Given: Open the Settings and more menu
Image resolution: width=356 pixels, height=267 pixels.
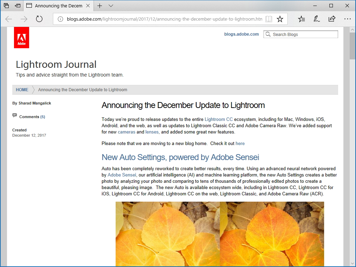Looking at the screenshot, I should point(347,19).
